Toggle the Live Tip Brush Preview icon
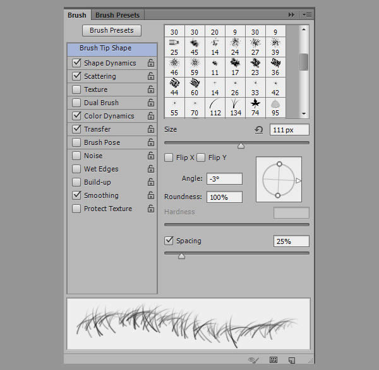 click(x=254, y=360)
